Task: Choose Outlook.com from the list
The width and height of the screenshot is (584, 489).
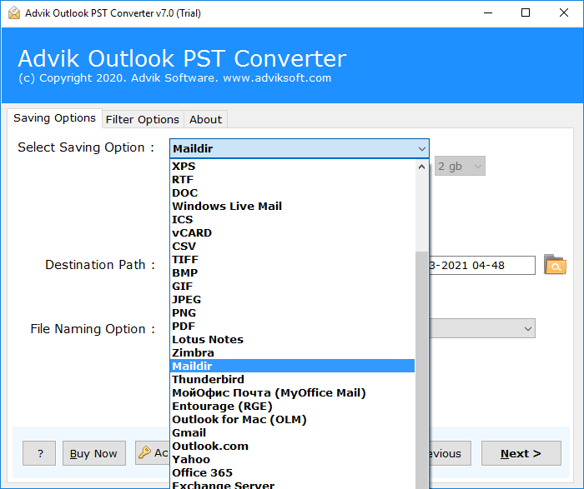Action: (292, 447)
